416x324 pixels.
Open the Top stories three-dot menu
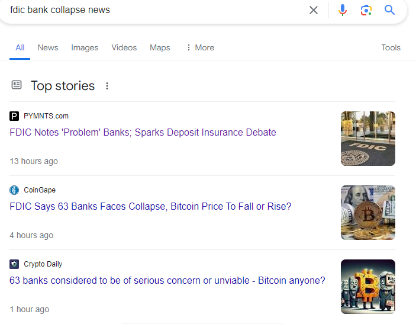107,86
